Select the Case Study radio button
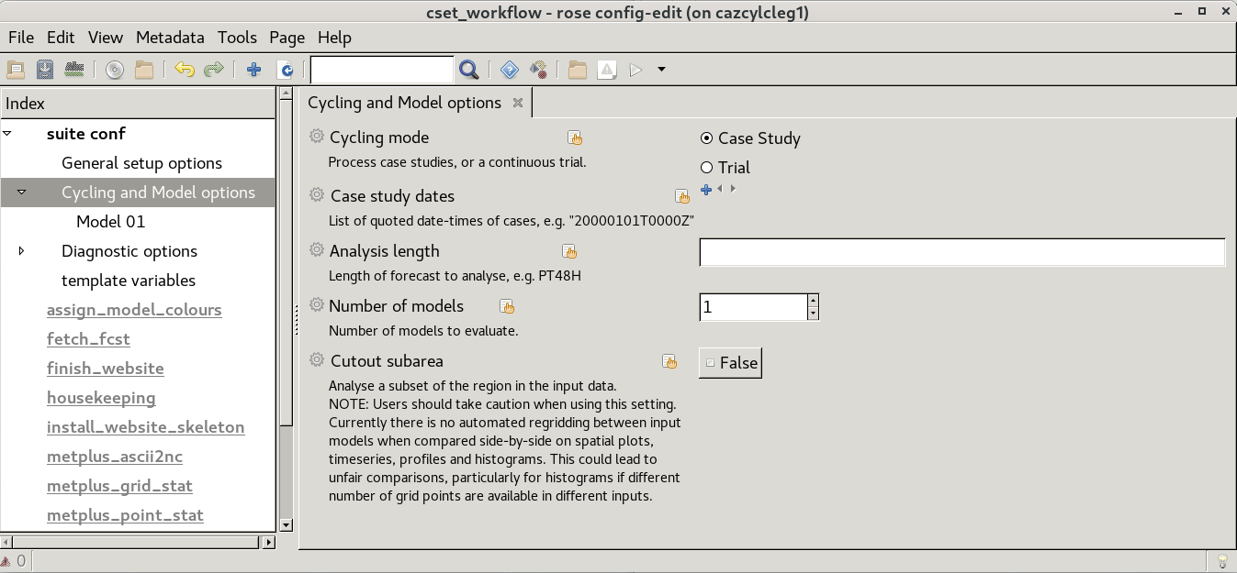Viewport: 1237px width, 573px height. pos(706,138)
